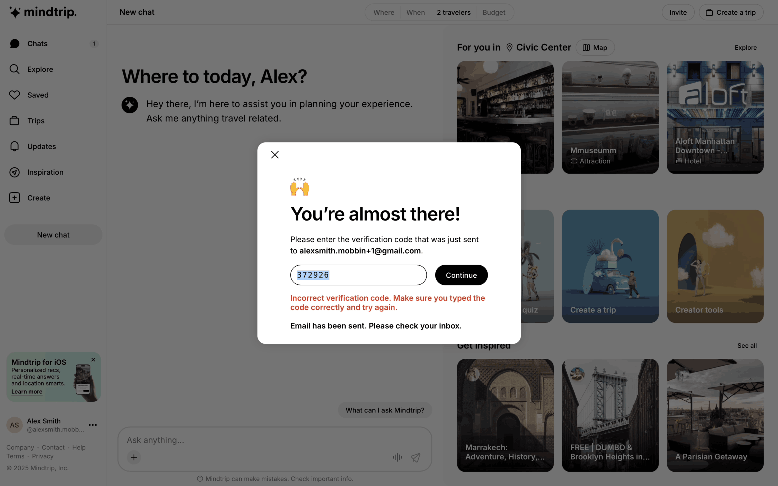
Task: Click the verification code input field
Action: pos(358,275)
